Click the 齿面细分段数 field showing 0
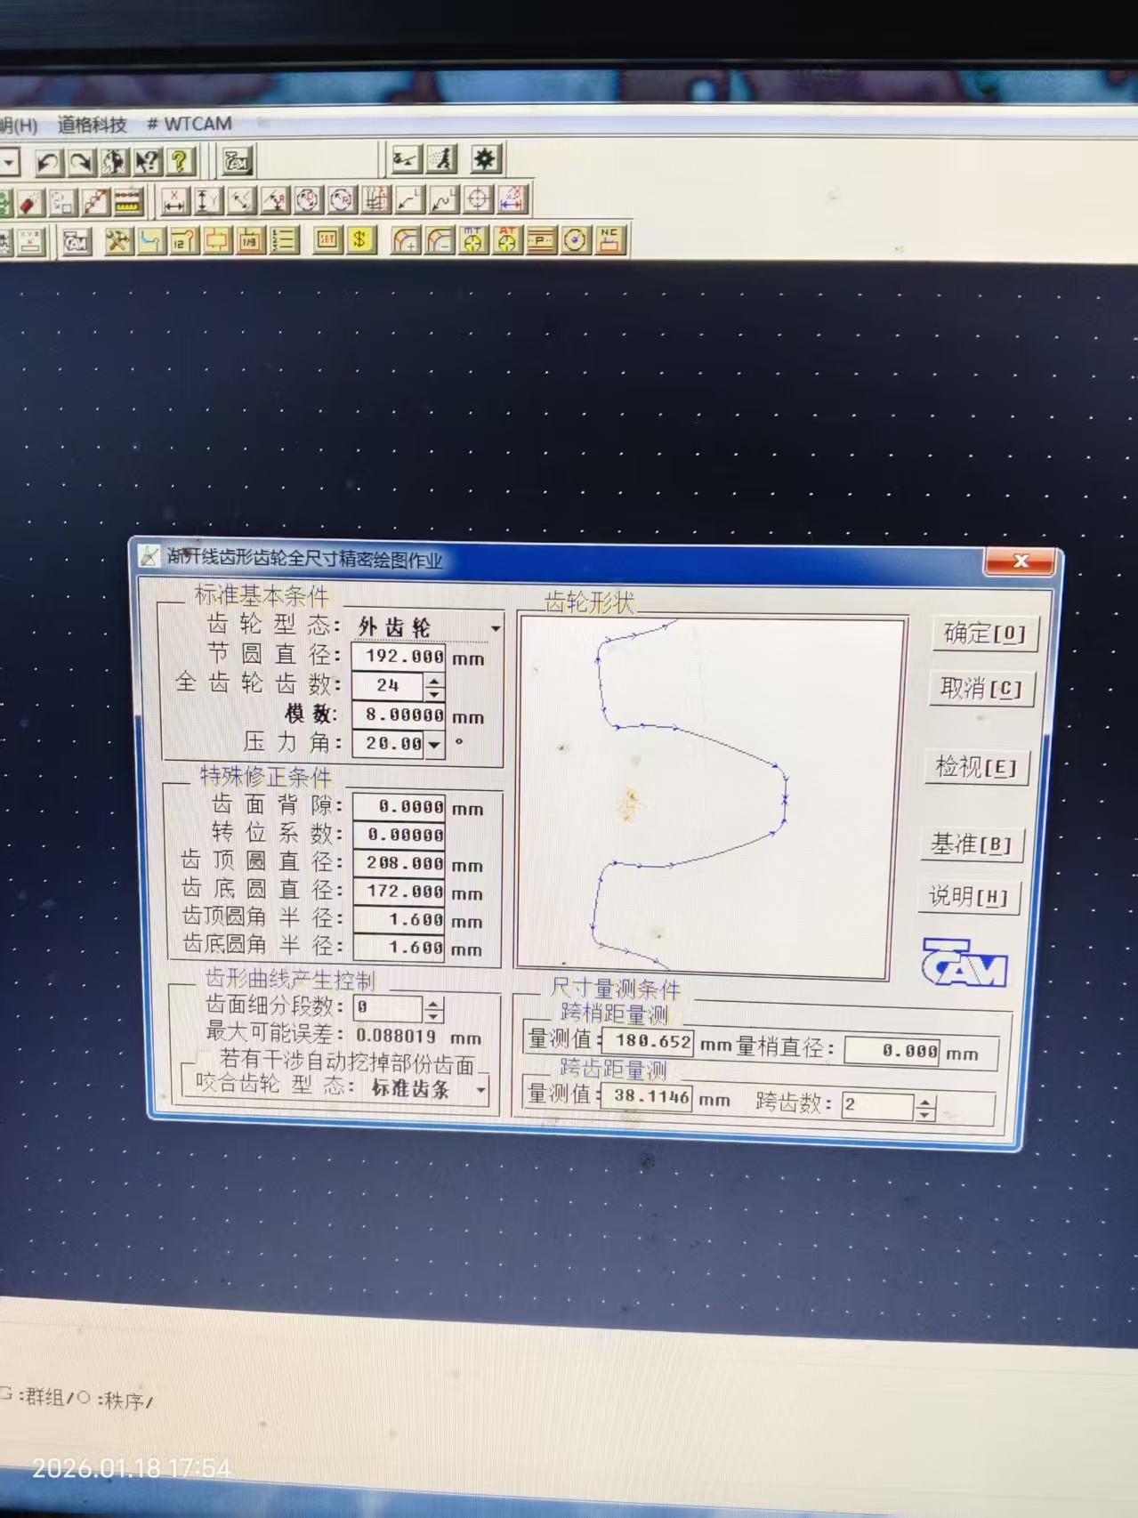1138x1518 pixels. [x=388, y=1007]
